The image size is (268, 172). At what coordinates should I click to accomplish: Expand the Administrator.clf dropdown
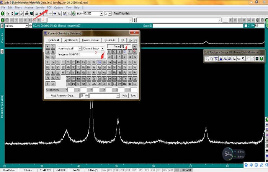coord(80,49)
